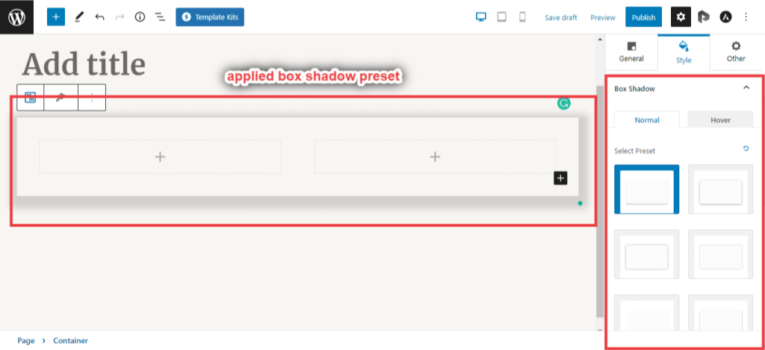The width and height of the screenshot is (765, 350).
Task: Switch to the General tab
Action: click(631, 51)
